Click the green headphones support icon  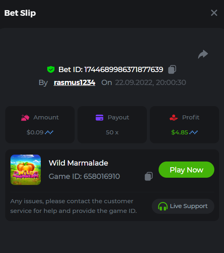pos(163,206)
